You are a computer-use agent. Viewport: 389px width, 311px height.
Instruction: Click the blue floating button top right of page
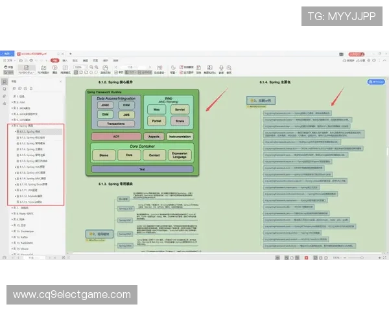coord(376,82)
